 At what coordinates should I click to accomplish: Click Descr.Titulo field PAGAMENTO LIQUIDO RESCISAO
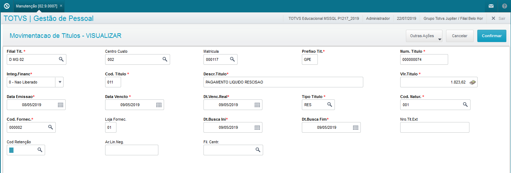pos(283,82)
